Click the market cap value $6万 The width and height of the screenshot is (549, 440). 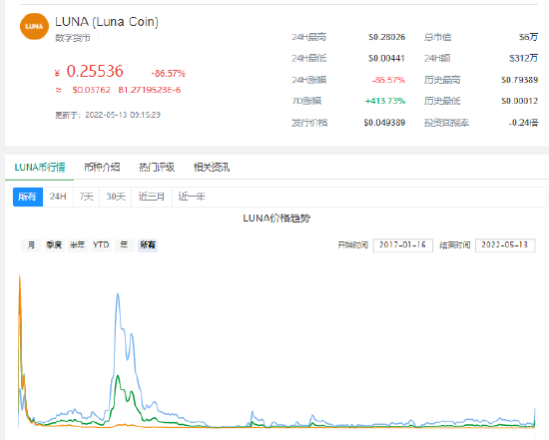[528, 37]
